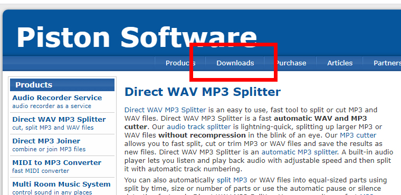
Task: Open MIDI to MP3 Converter link
Action: (56, 162)
